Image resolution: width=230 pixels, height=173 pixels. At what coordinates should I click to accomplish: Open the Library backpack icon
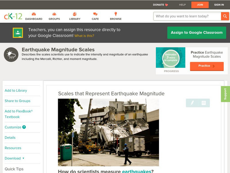(75, 14)
